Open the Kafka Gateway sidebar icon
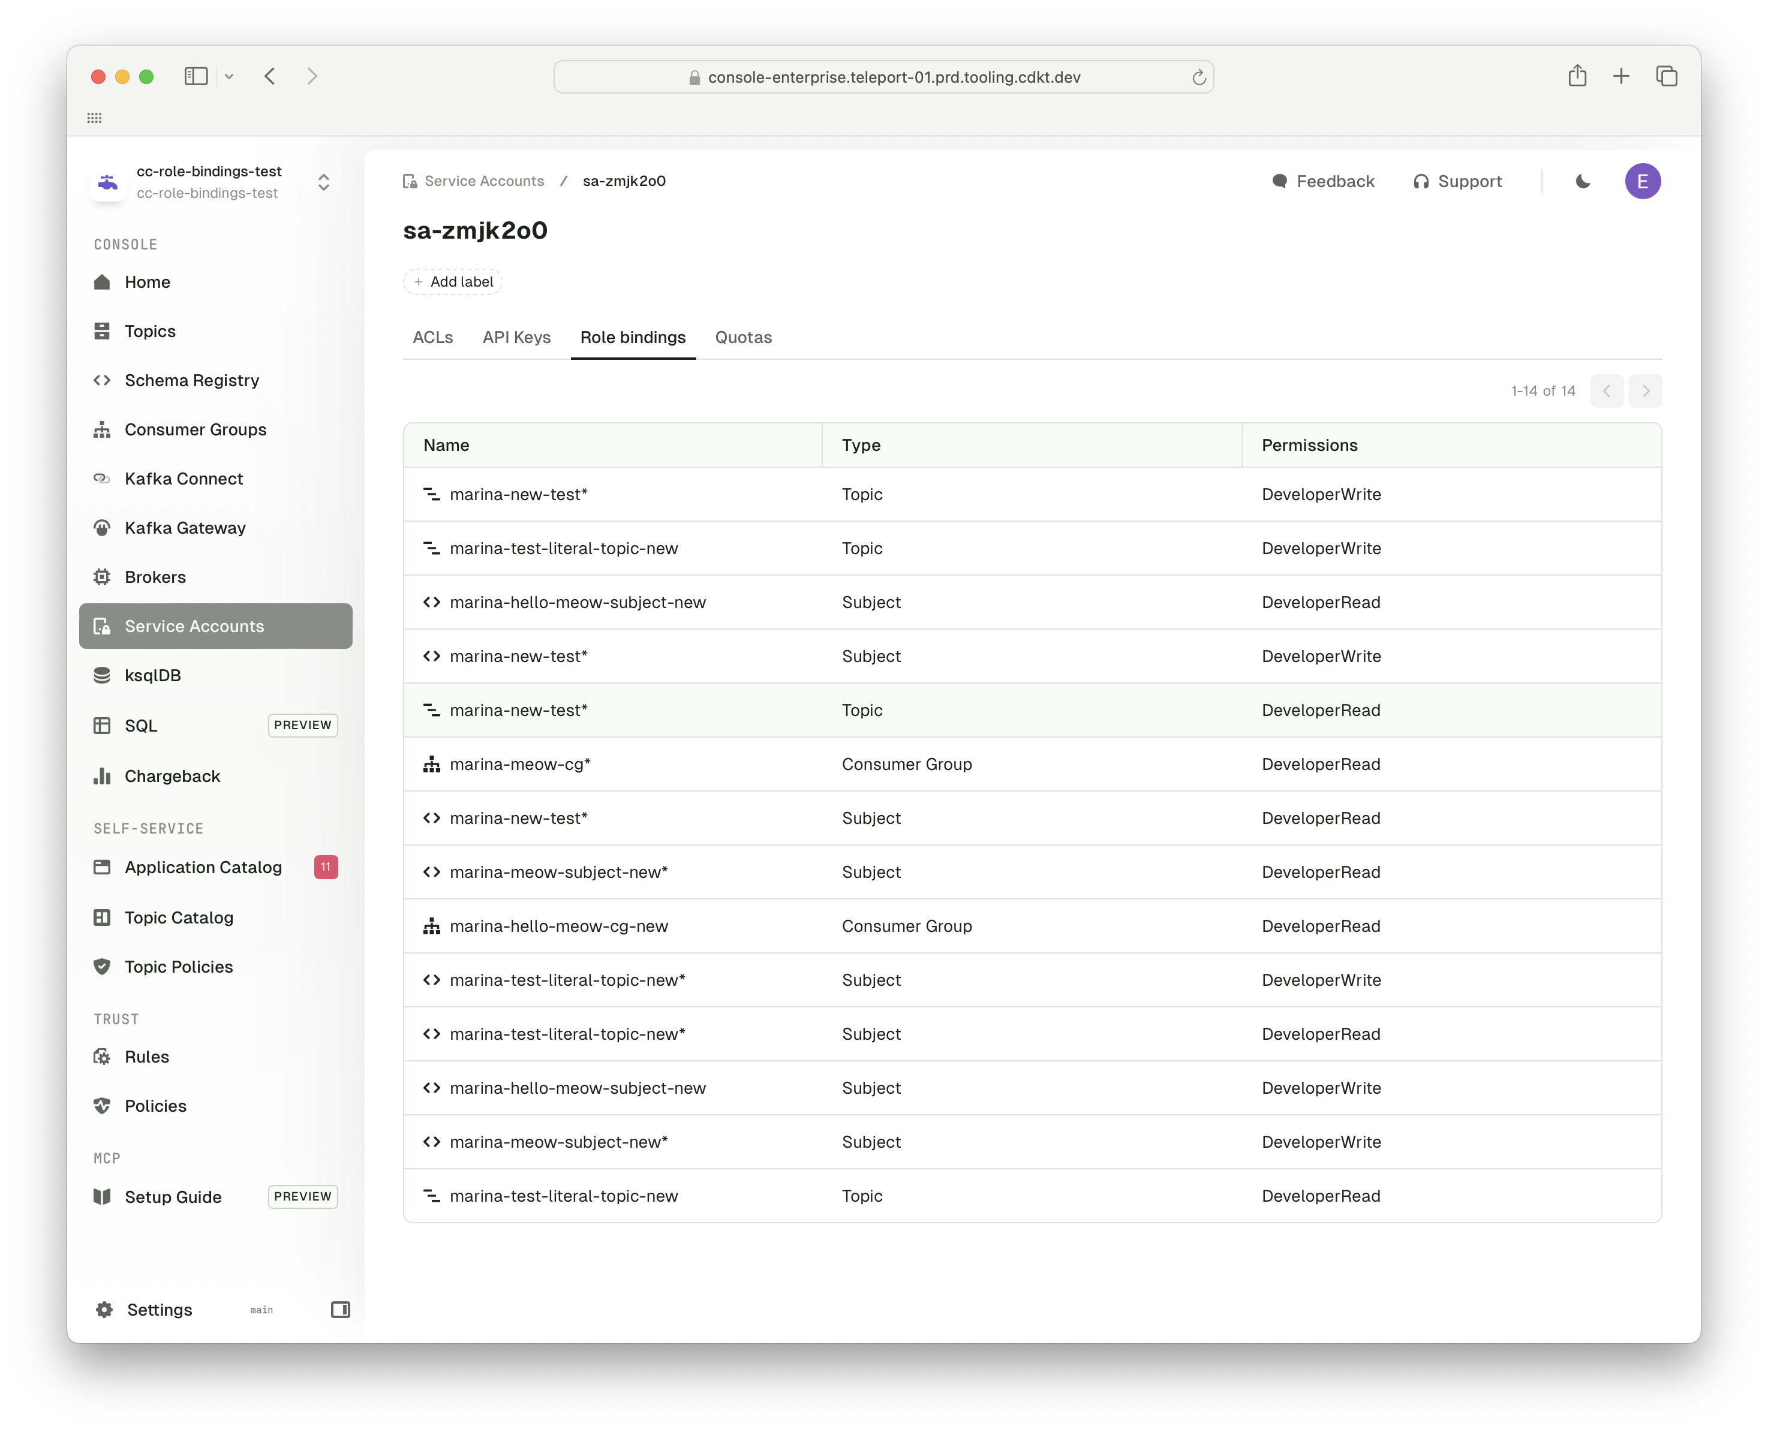 101,528
